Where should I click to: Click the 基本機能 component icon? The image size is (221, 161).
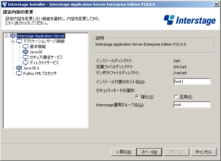pyautogui.click(x=26, y=47)
